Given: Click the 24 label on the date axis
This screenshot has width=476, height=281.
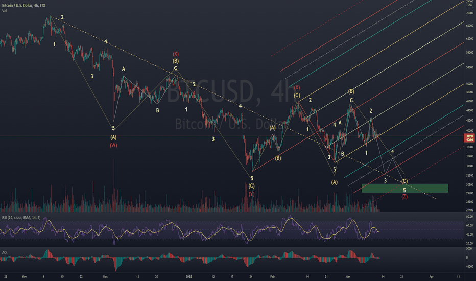Looking at the screenshot, I should point(251,277).
